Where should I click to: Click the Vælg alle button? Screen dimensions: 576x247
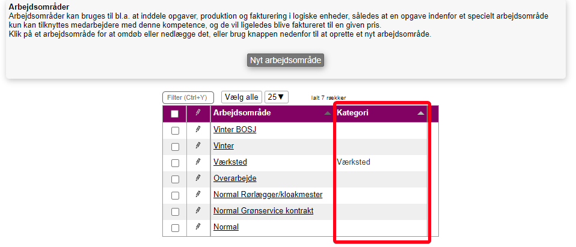241,97
